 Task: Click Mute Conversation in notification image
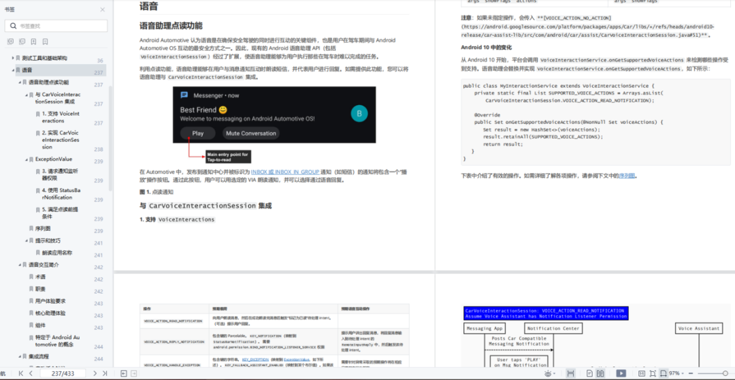click(x=250, y=133)
